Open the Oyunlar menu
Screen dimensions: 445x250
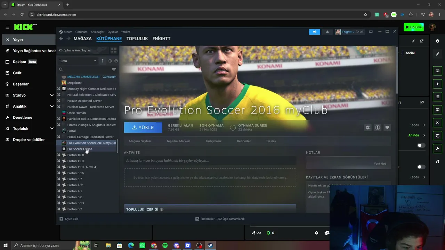click(x=113, y=32)
